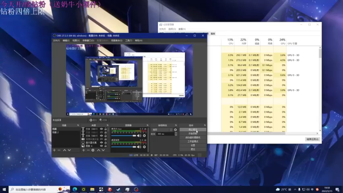
Task: Open Task Manager 查看(V) menu
Action: tap(182, 29)
